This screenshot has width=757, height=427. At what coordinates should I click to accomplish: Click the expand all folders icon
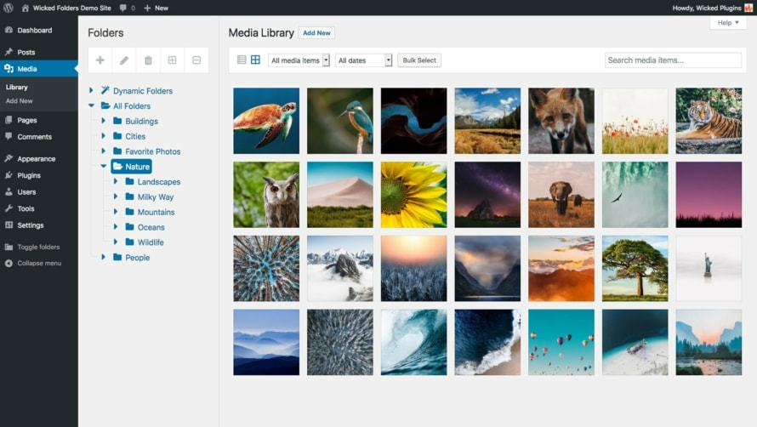coord(173,60)
